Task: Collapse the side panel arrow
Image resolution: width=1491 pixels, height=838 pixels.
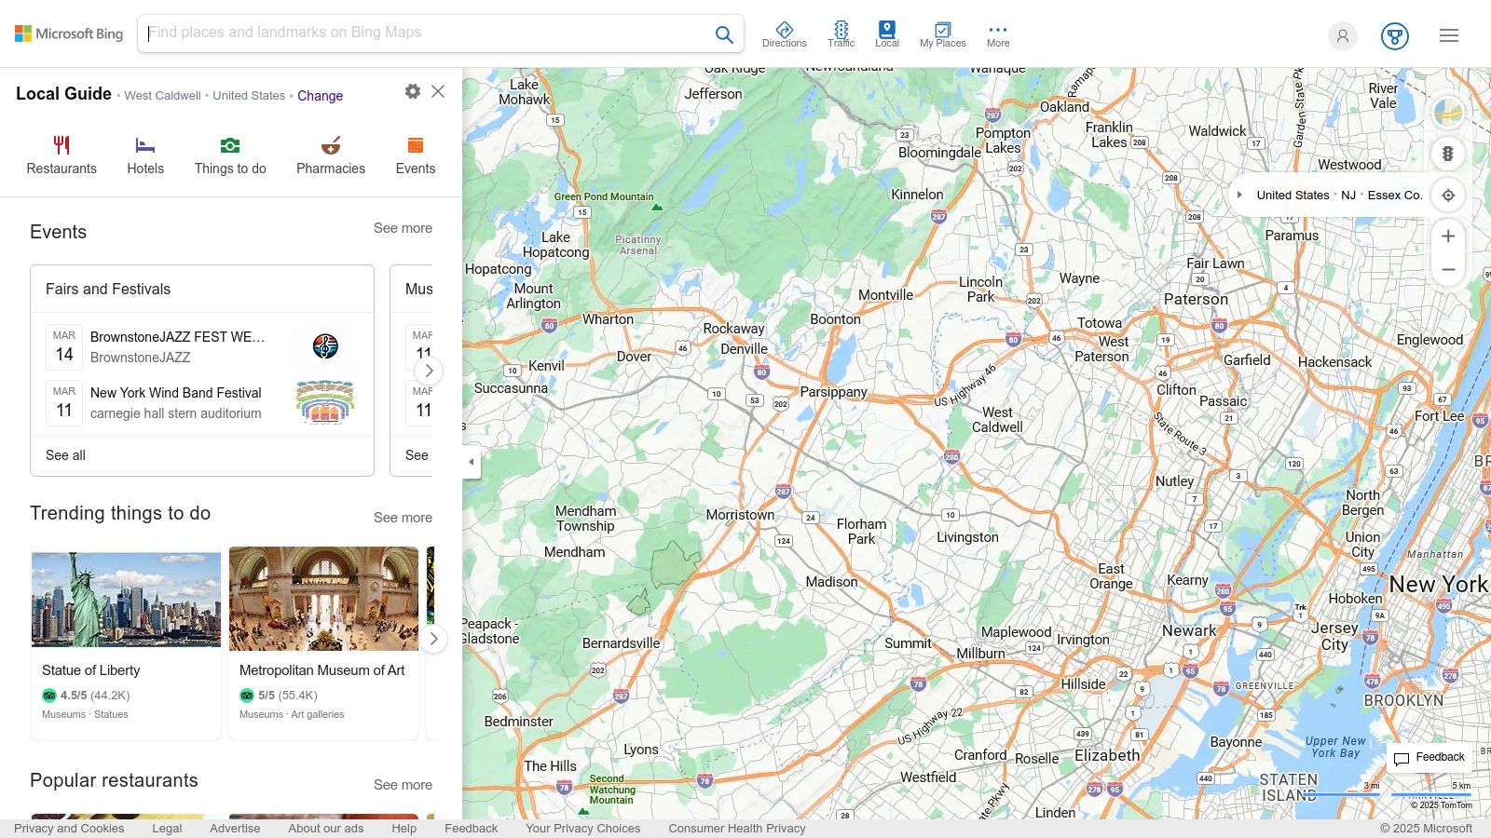Action: pyautogui.click(x=472, y=462)
